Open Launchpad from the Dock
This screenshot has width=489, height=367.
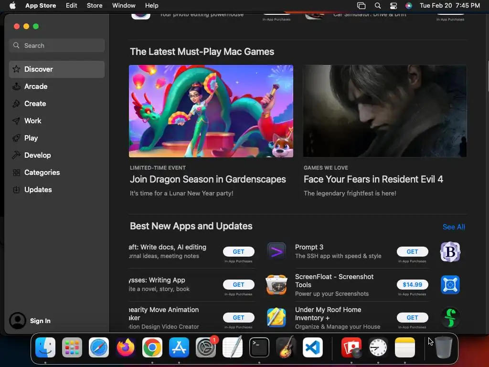point(72,347)
